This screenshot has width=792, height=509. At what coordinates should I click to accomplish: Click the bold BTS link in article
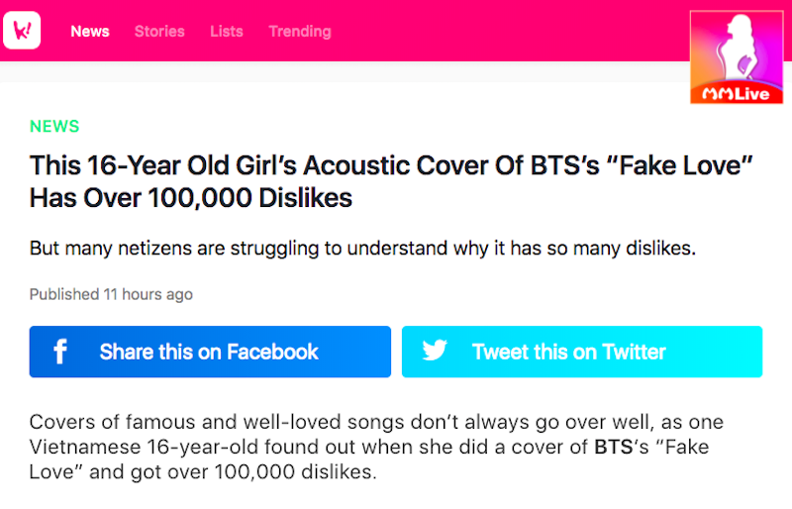(x=613, y=447)
